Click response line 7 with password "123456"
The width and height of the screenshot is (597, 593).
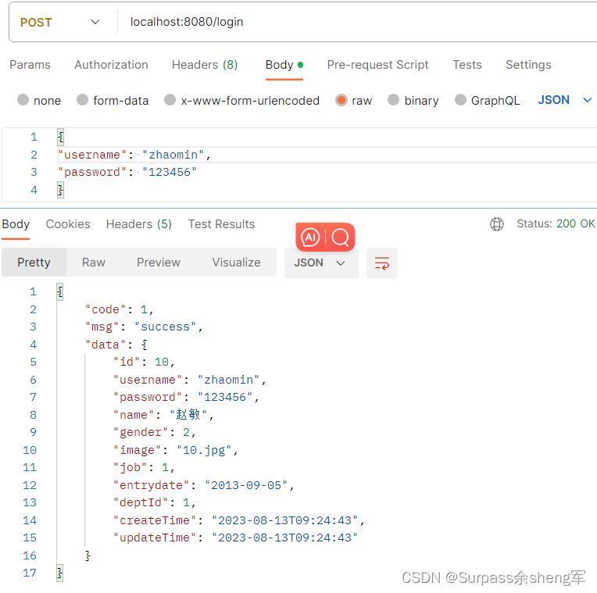186,397
